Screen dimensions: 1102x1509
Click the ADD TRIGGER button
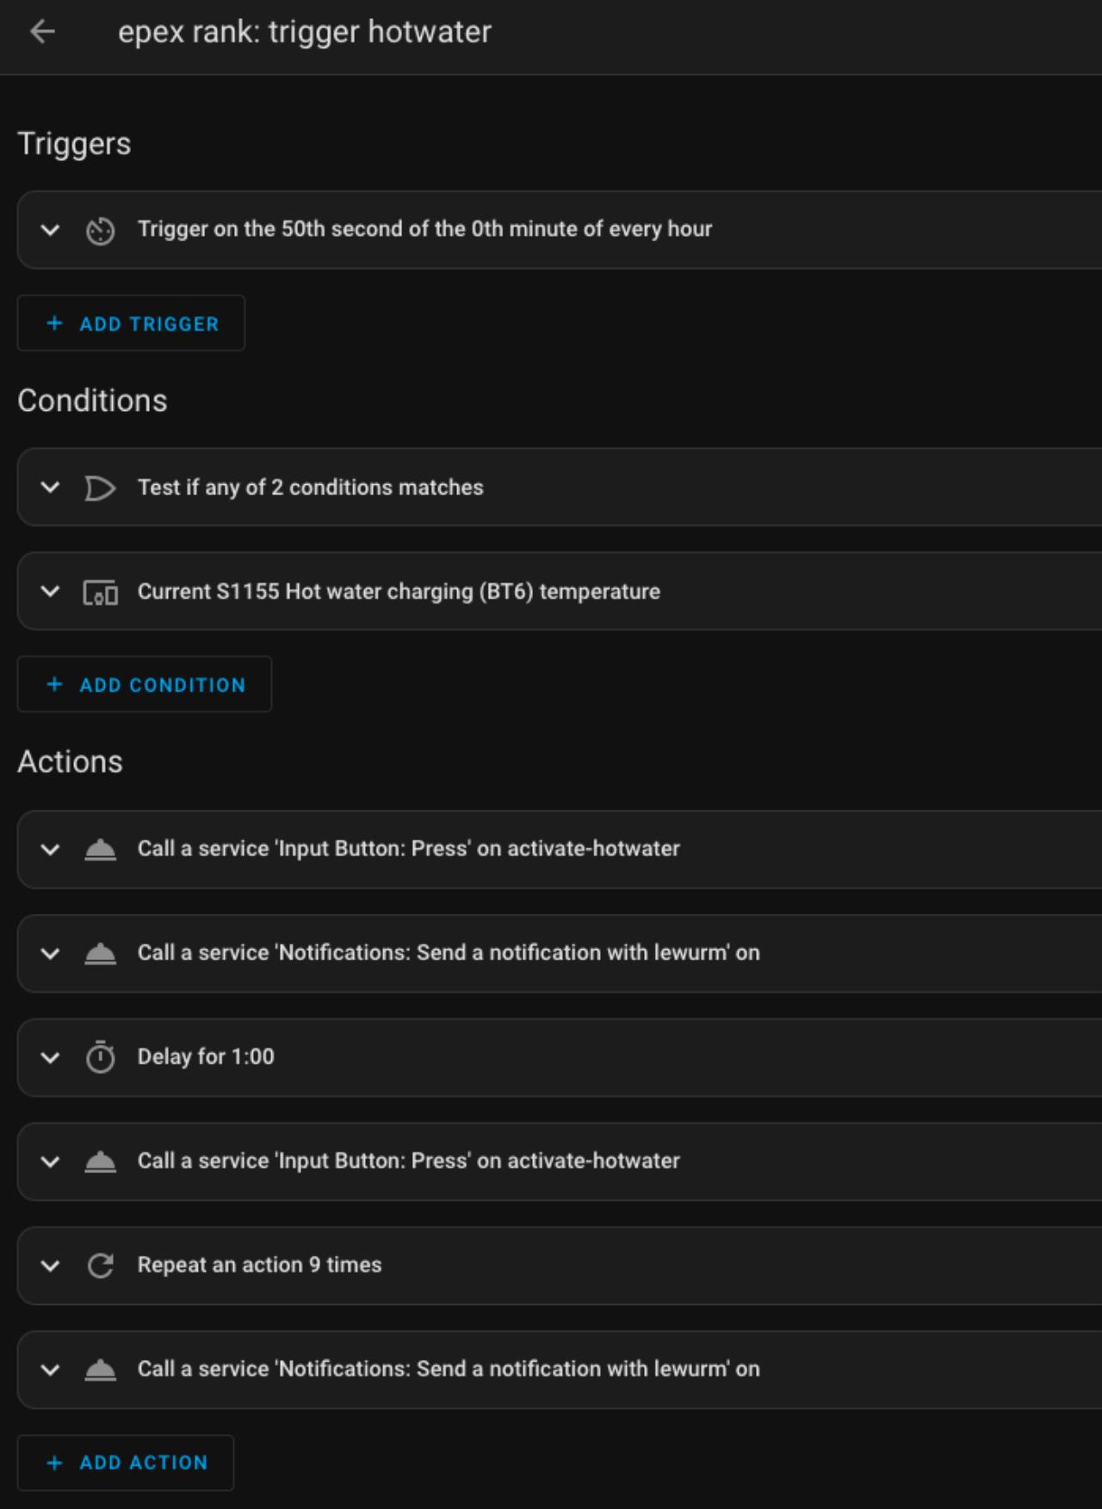tap(131, 323)
